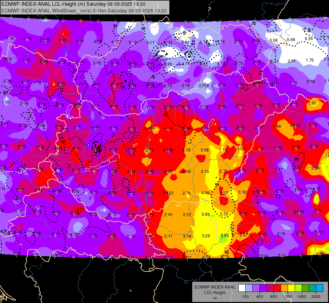Click wind shear value 3.30

click(205, 172)
